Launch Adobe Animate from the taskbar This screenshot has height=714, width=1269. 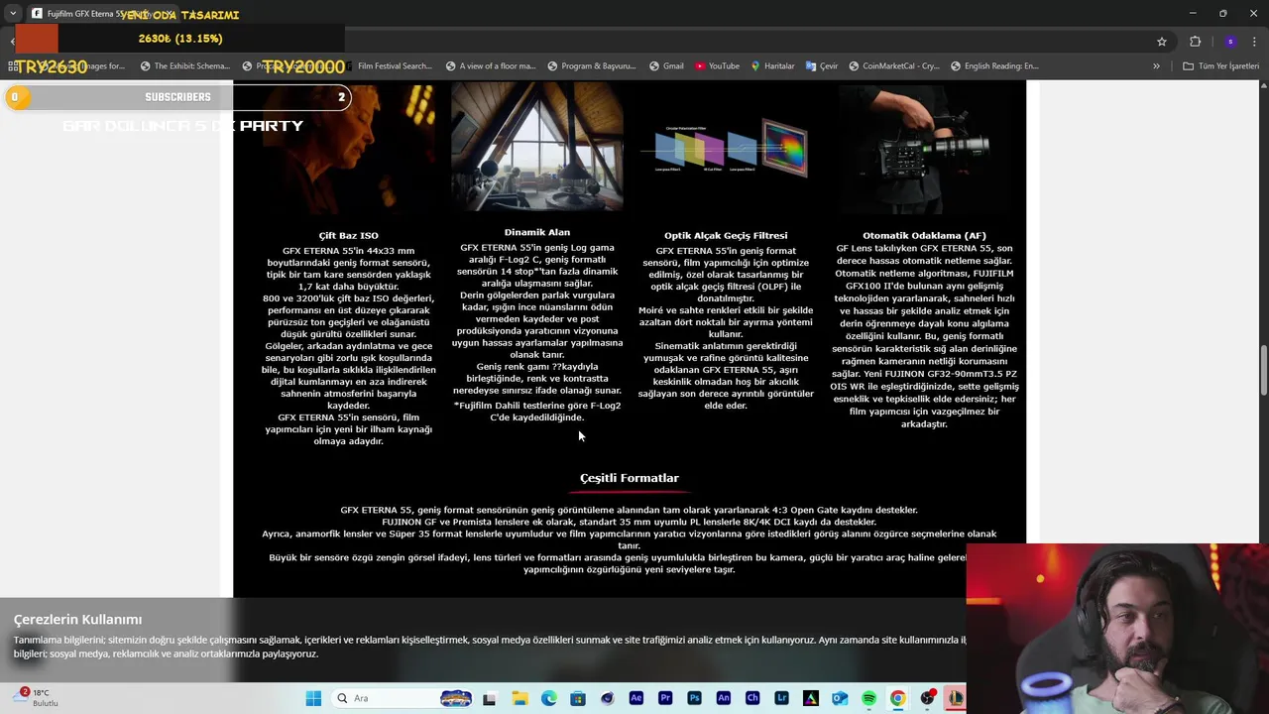point(724,698)
